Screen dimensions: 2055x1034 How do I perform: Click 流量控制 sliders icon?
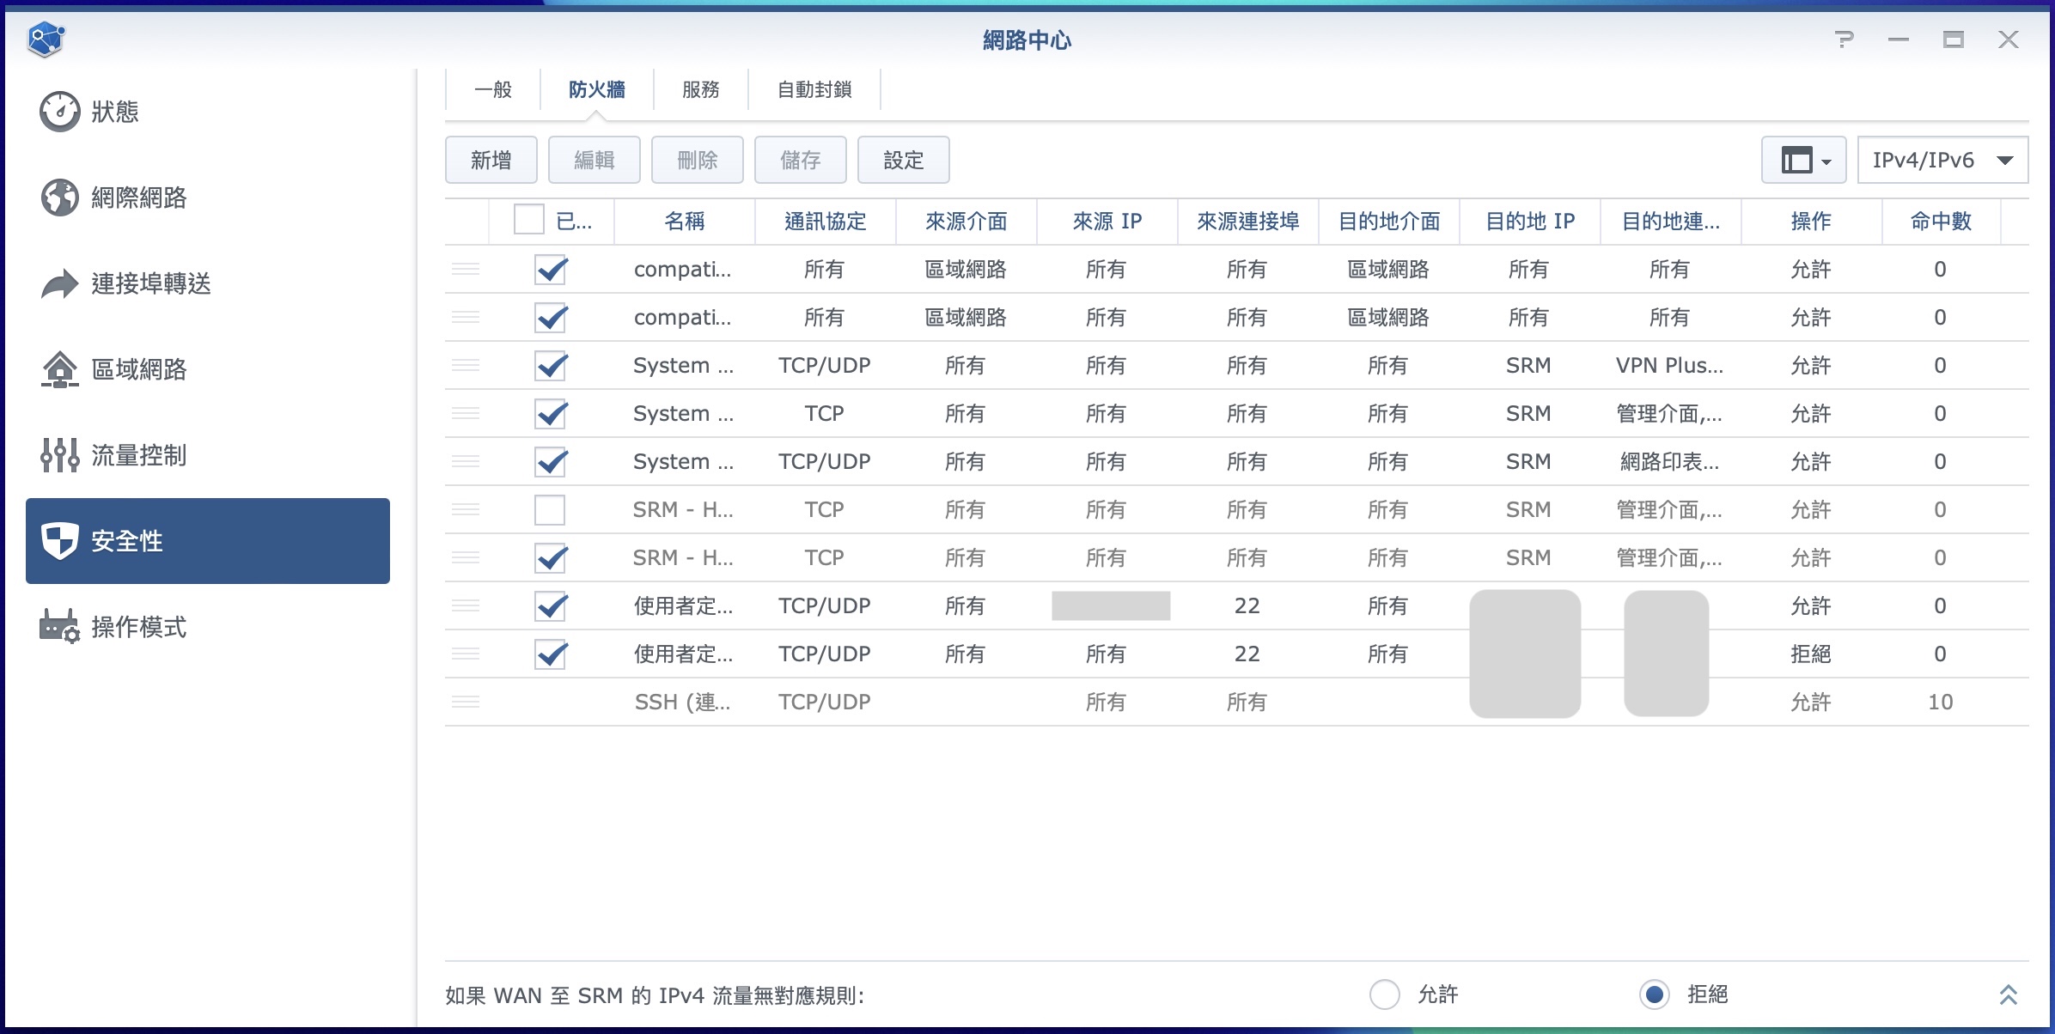(60, 455)
